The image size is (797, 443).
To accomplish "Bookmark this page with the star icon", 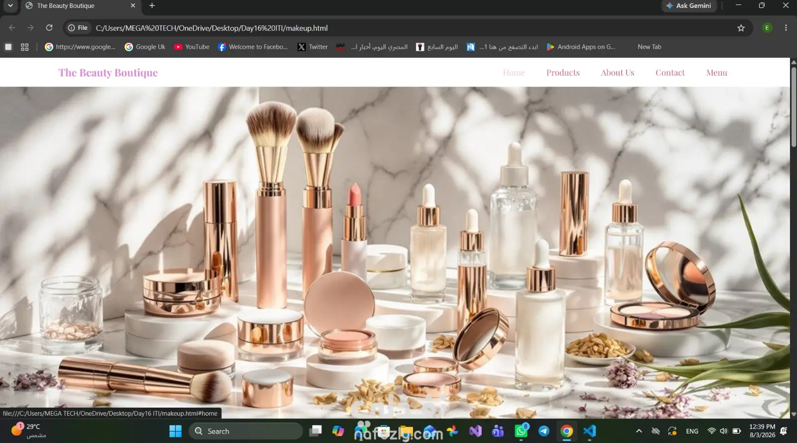I will pos(741,28).
